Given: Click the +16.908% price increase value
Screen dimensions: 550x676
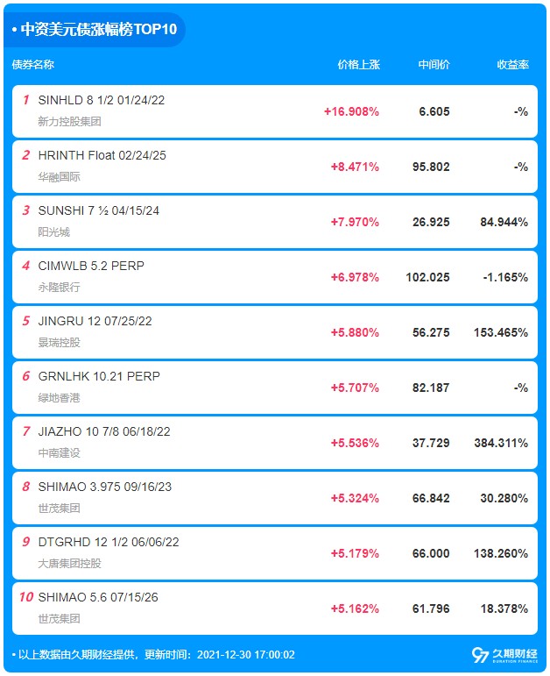Looking at the screenshot, I should 351,111.
